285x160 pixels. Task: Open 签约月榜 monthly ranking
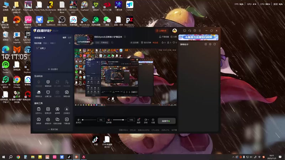146,42
